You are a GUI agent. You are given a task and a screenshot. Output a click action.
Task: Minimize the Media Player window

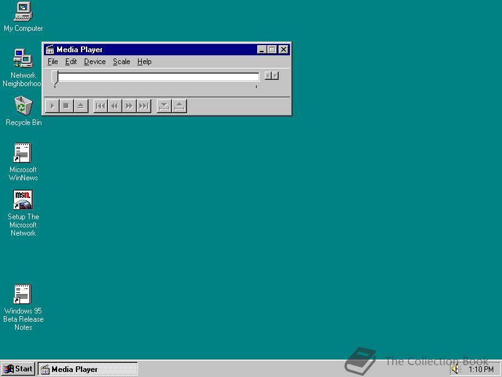262,50
